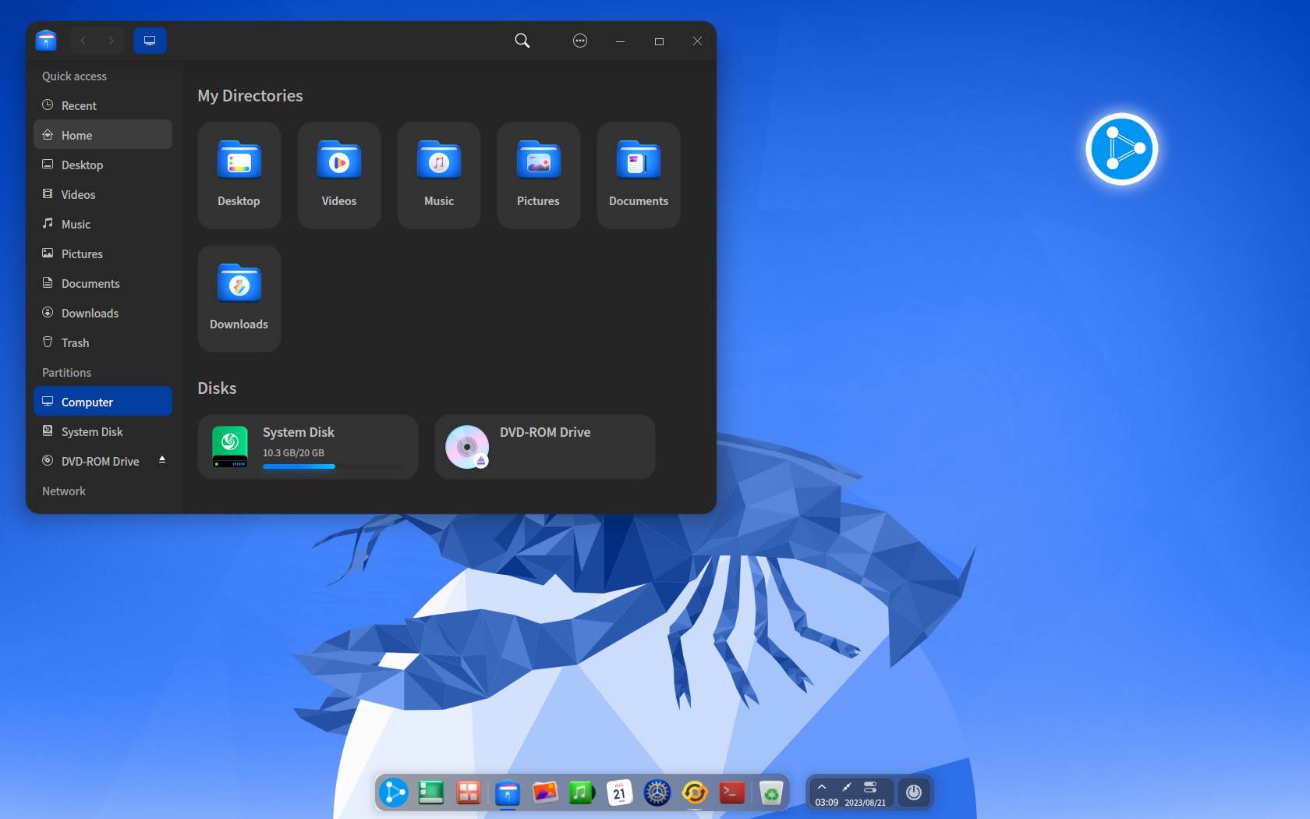
Task: Open the quick settings toggles icon
Action: coord(870,787)
